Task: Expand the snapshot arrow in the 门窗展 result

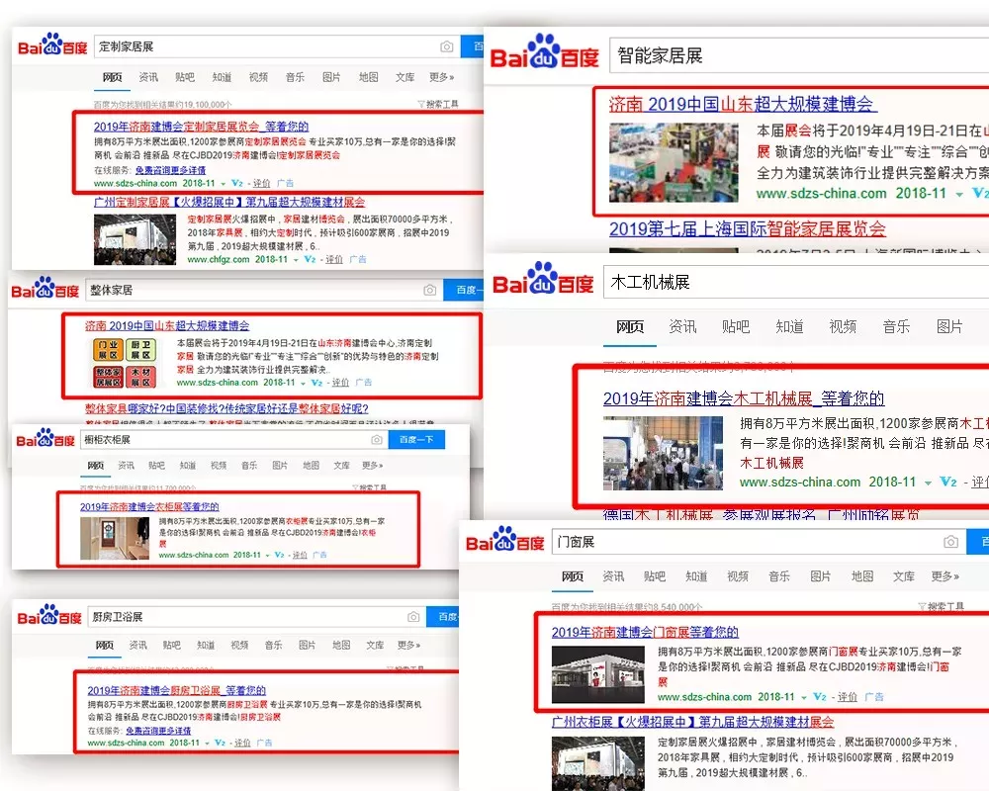Action: coord(804,698)
